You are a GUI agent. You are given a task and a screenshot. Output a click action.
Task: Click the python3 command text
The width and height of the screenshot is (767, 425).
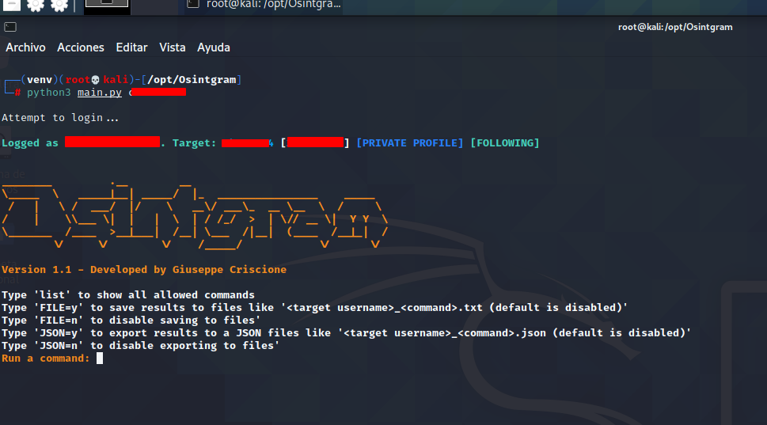click(x=48, y=93)
